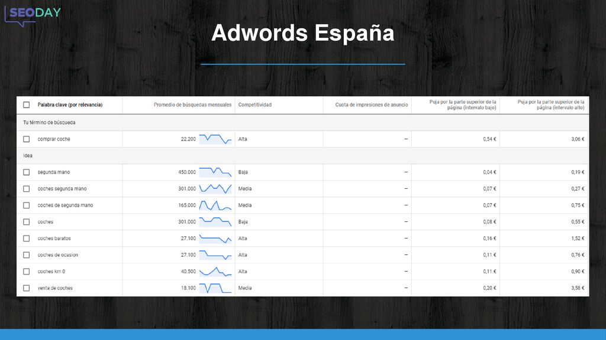Click the 'Adwords España' slide title

(x=302, y=33)
